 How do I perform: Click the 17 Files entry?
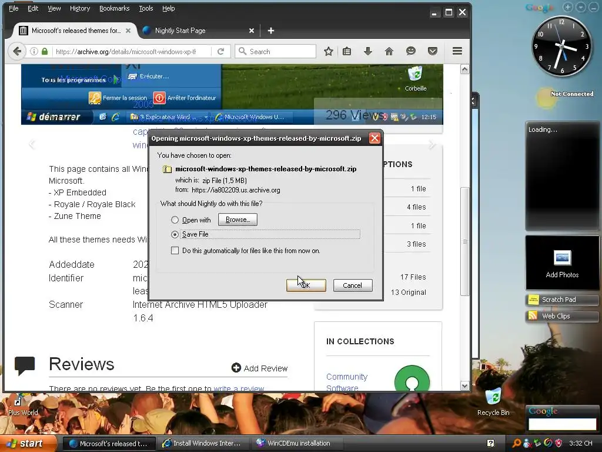413,277
